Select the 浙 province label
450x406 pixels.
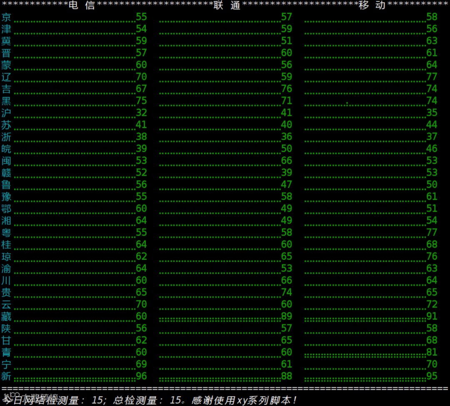pos(6,137)
